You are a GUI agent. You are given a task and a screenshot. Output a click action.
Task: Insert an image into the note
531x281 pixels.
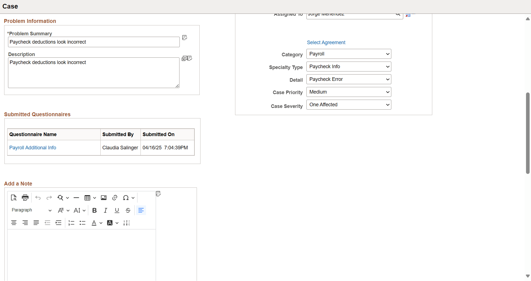(104, 198)
